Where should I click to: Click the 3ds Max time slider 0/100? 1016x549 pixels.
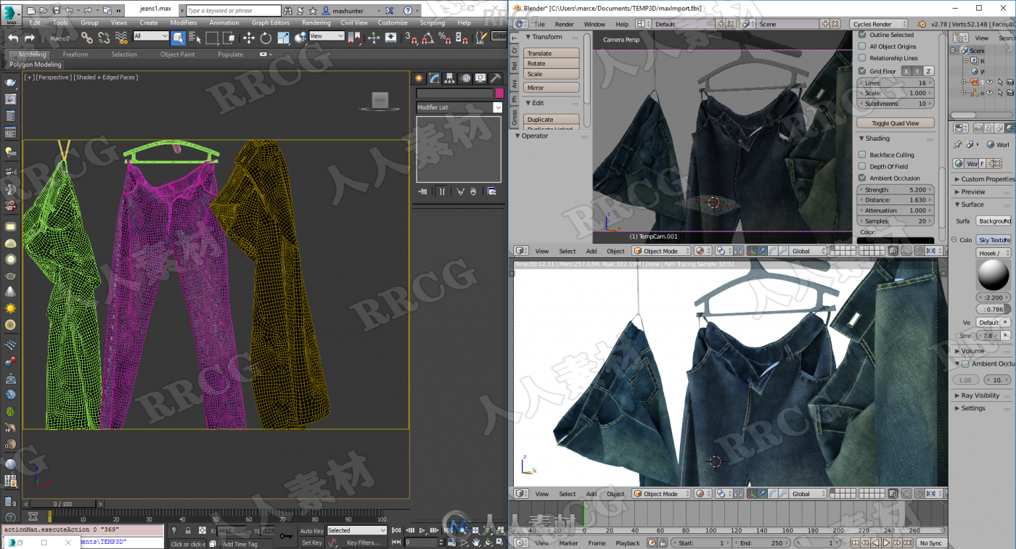click(62, 503)
